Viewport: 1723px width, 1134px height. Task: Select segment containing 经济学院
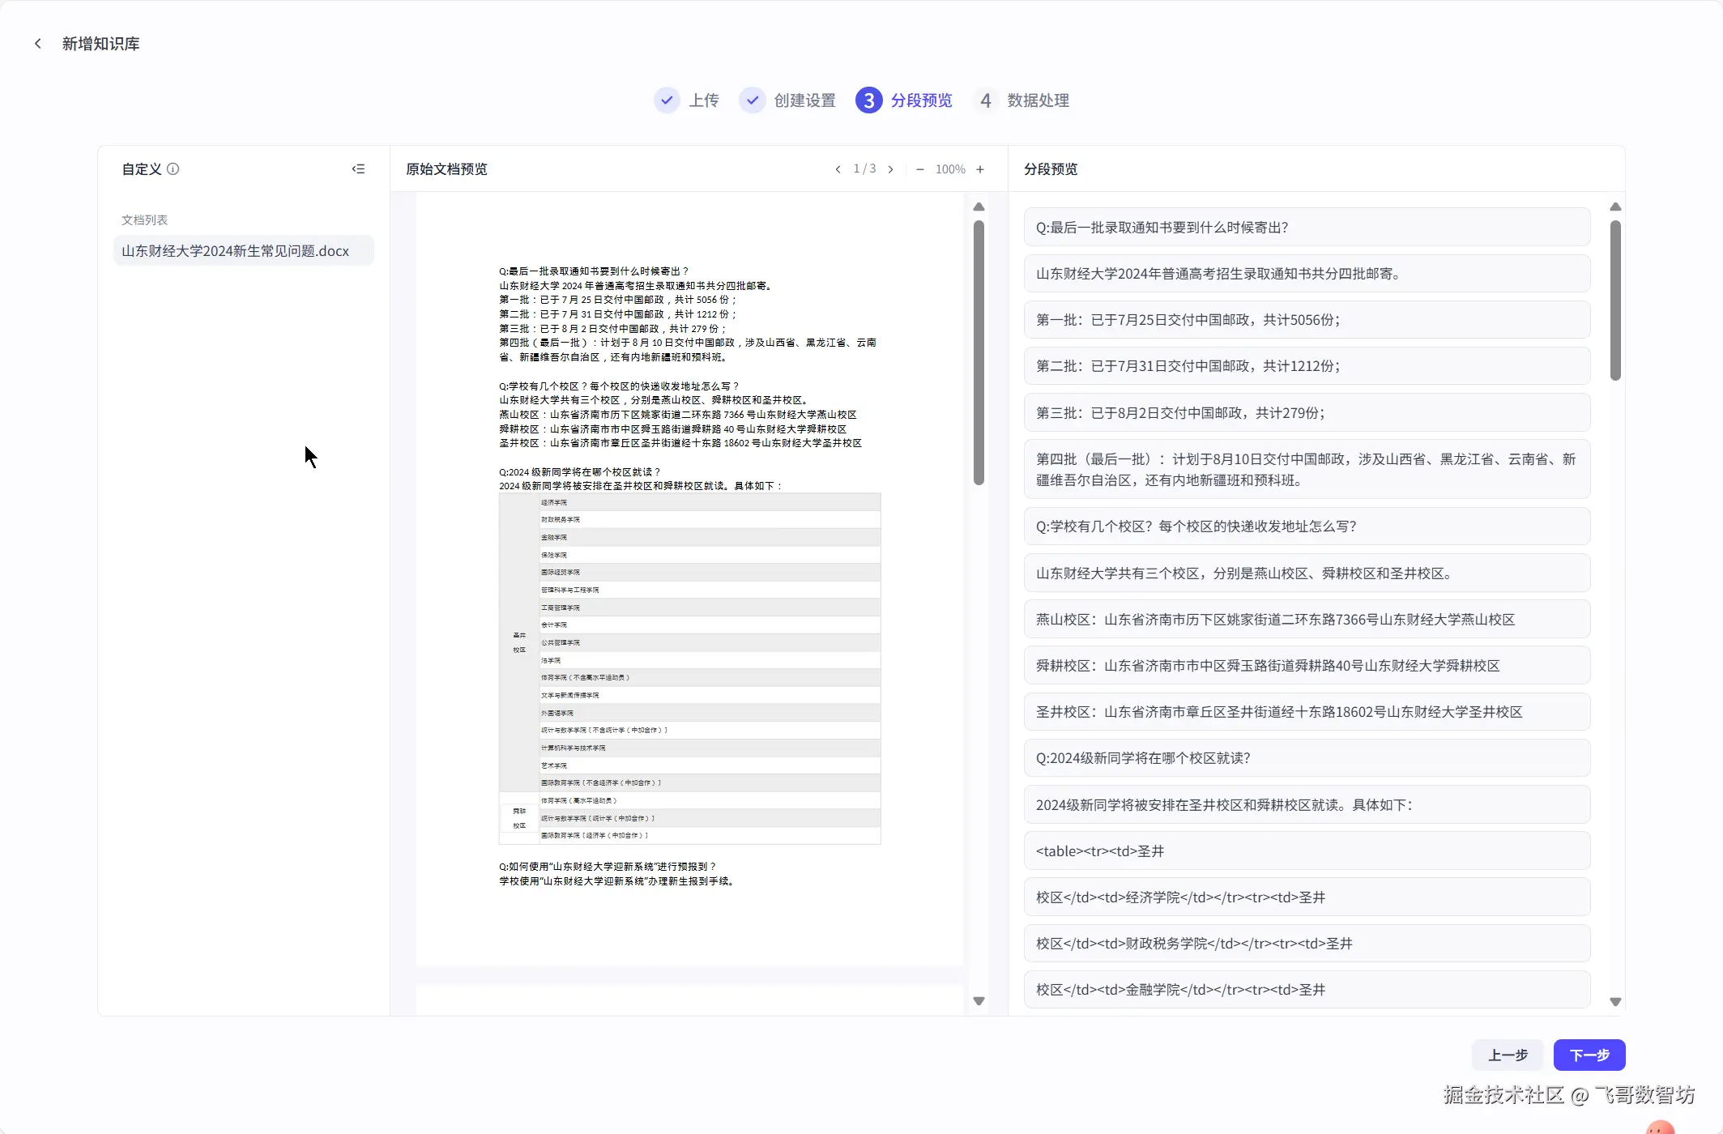pos(1307,897)
